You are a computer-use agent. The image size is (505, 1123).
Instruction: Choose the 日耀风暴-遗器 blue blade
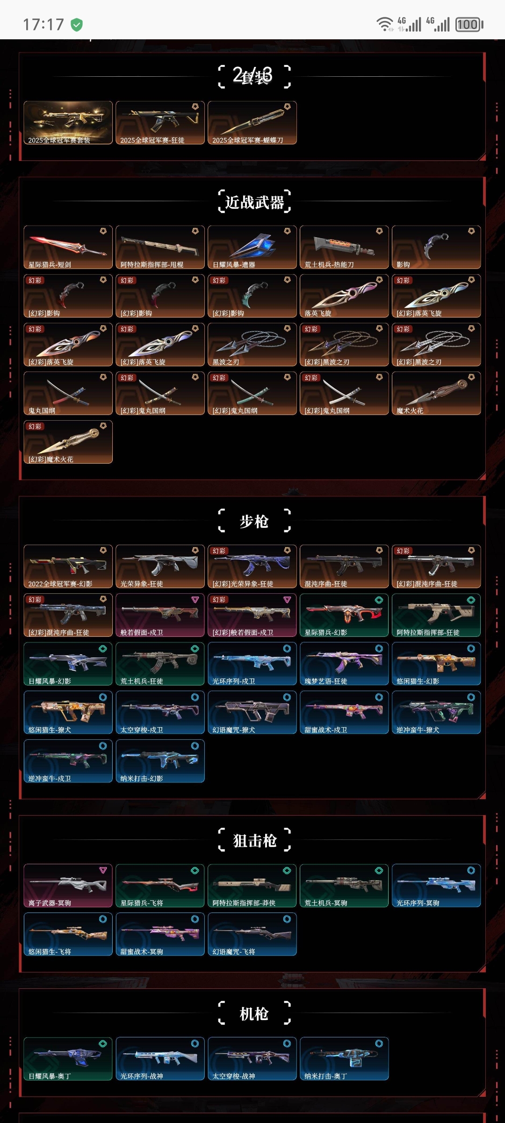[252, 247]
